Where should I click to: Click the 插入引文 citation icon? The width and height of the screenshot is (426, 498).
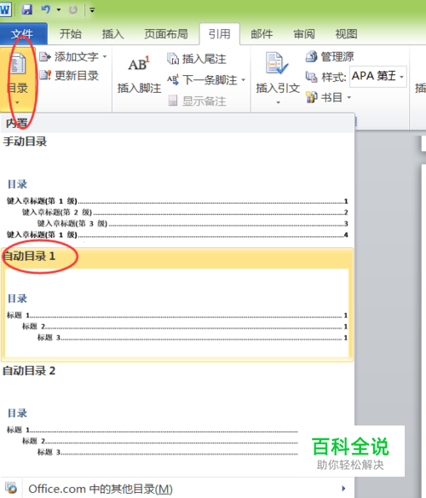(277, 63)
